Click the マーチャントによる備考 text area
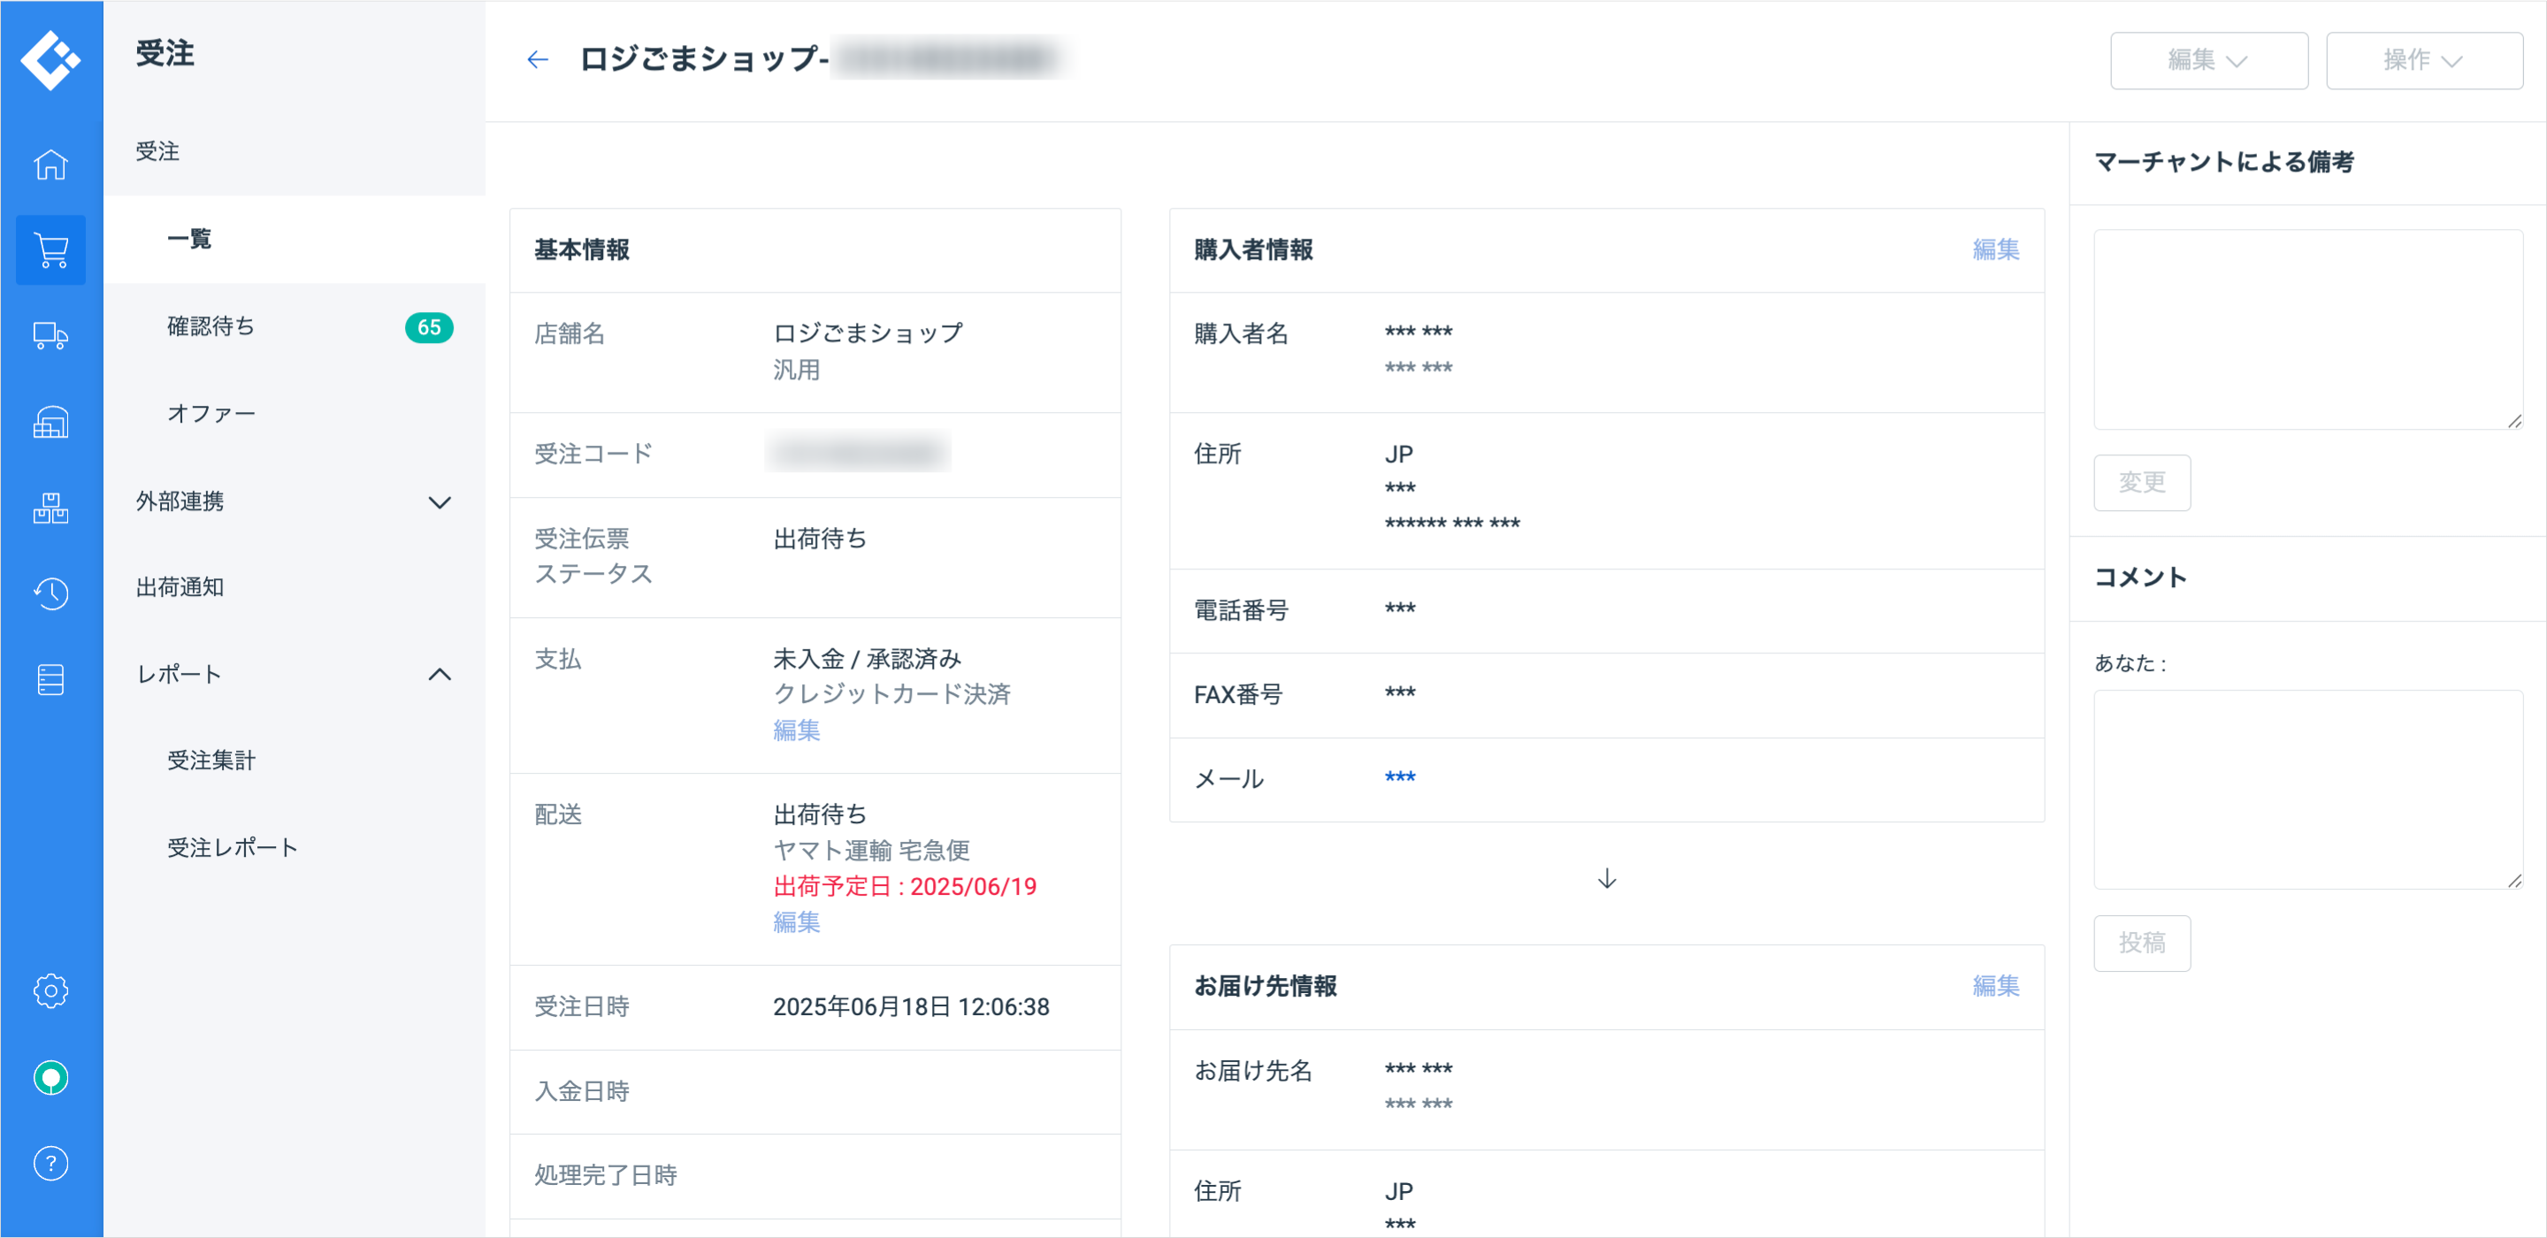Image resolution: width=2547 pixels, height=1238 pixels. coord(2307,329)
